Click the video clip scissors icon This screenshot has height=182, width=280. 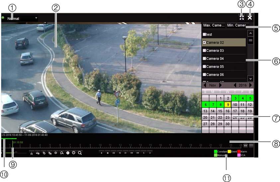point(32,153)
